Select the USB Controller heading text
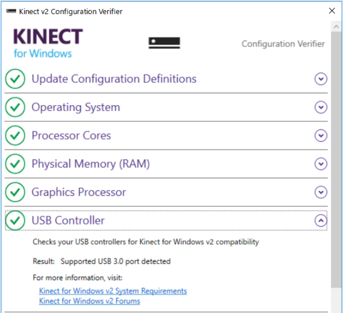 [x=68, y=220]
